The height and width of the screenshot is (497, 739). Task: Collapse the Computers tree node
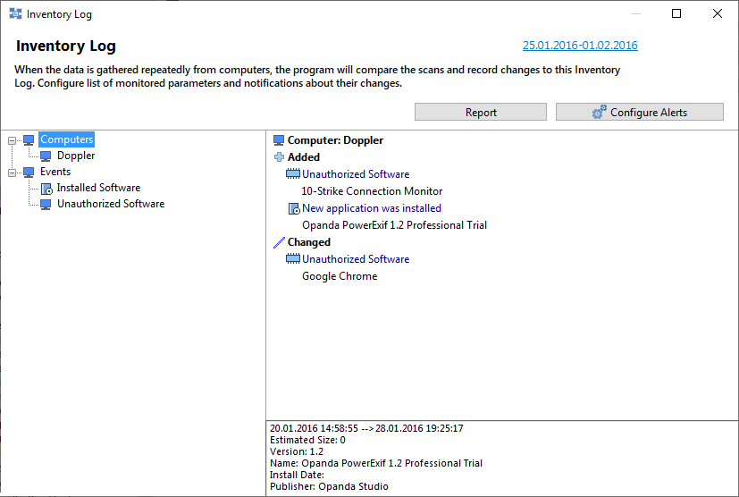(12, 140)
